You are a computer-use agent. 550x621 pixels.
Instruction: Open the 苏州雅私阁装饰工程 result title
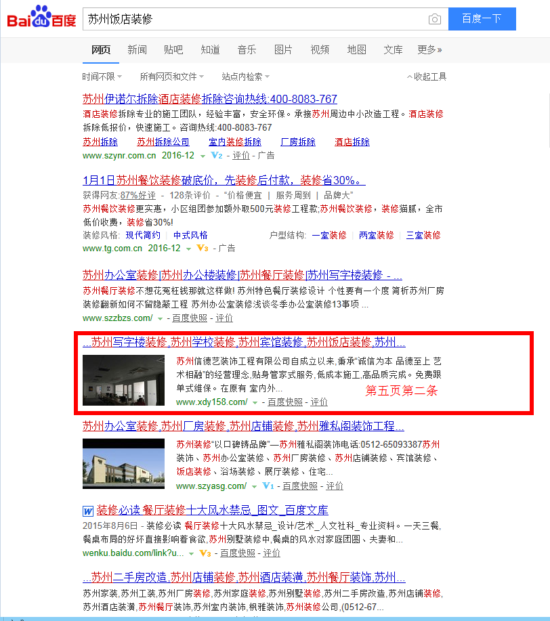coord(243,426)
